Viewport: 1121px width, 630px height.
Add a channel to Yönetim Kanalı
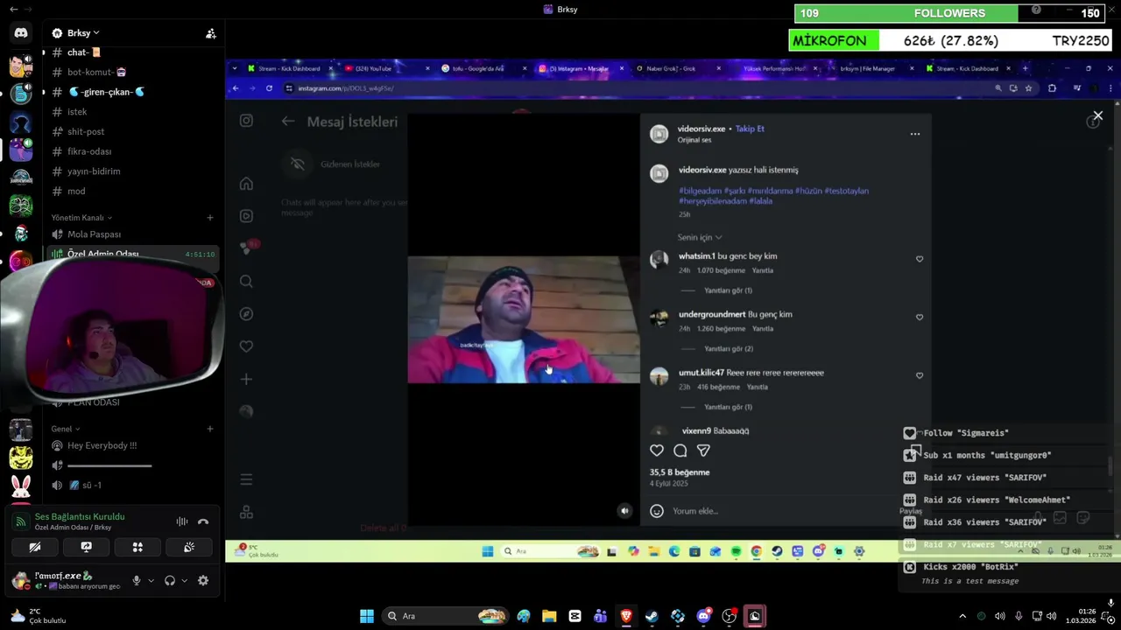(x=210, y=217)
